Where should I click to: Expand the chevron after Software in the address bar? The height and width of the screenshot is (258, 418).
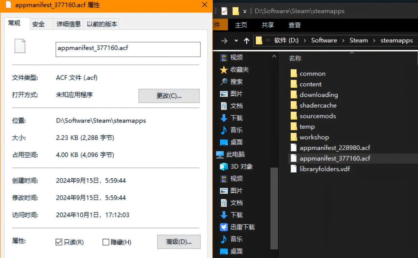pos(344,40)
